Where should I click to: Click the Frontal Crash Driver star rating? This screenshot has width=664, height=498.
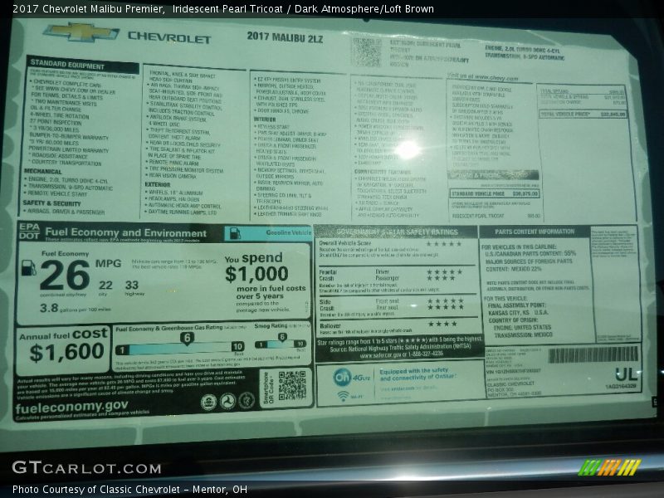pyautogui.click(x=444, y=272)
